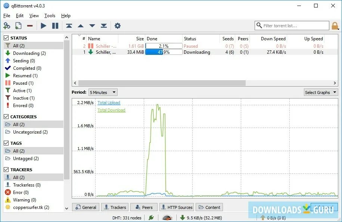This screenshot has width=342, height=222.
Task: Resume torrents with the play icon
Action: pyautogui.click(x=43, y=26)
